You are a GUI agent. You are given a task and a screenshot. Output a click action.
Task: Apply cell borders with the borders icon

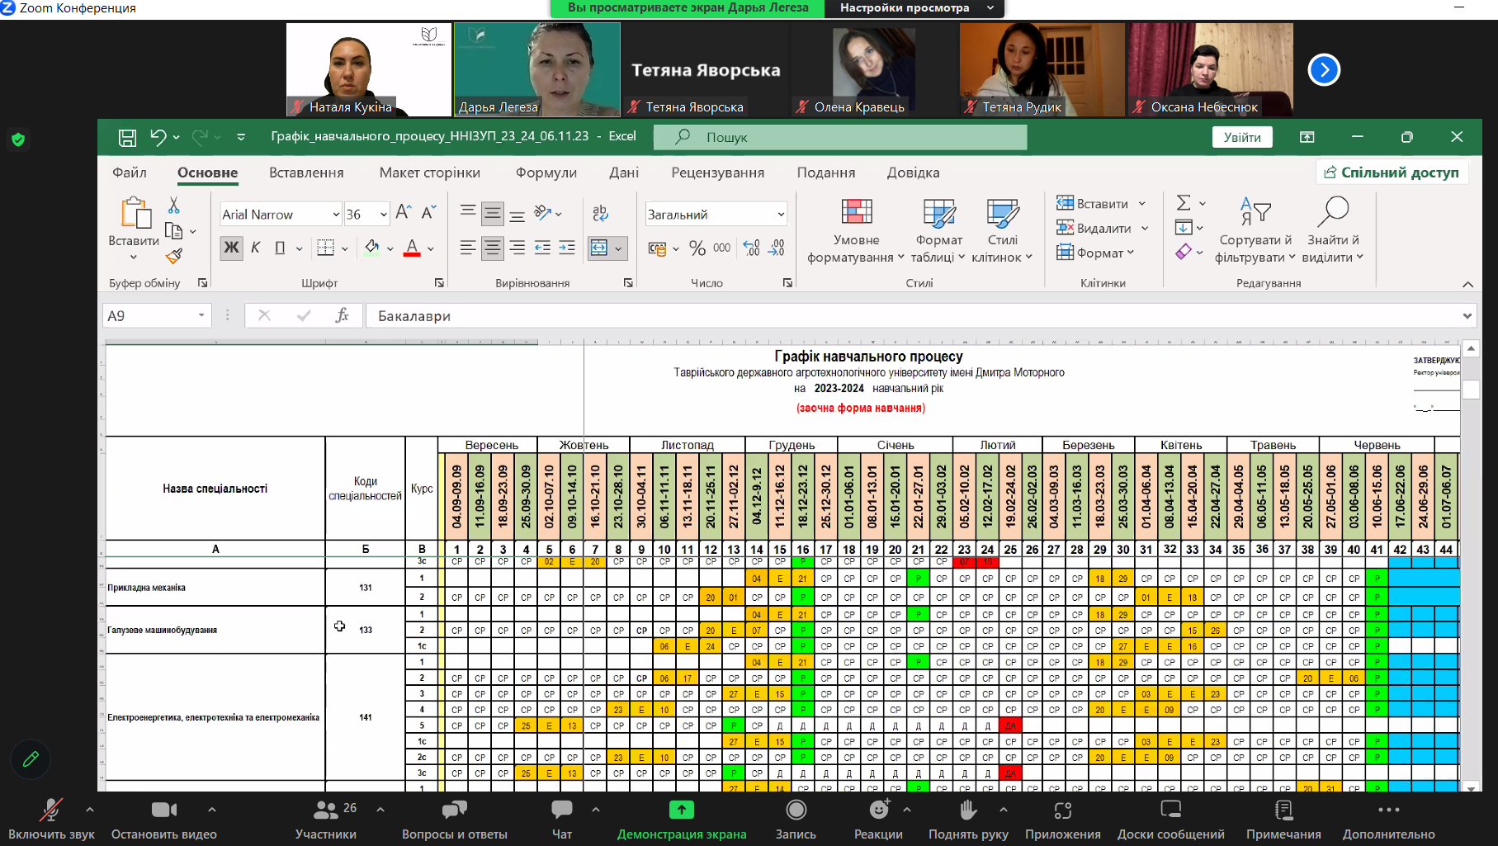click(326, 248)
